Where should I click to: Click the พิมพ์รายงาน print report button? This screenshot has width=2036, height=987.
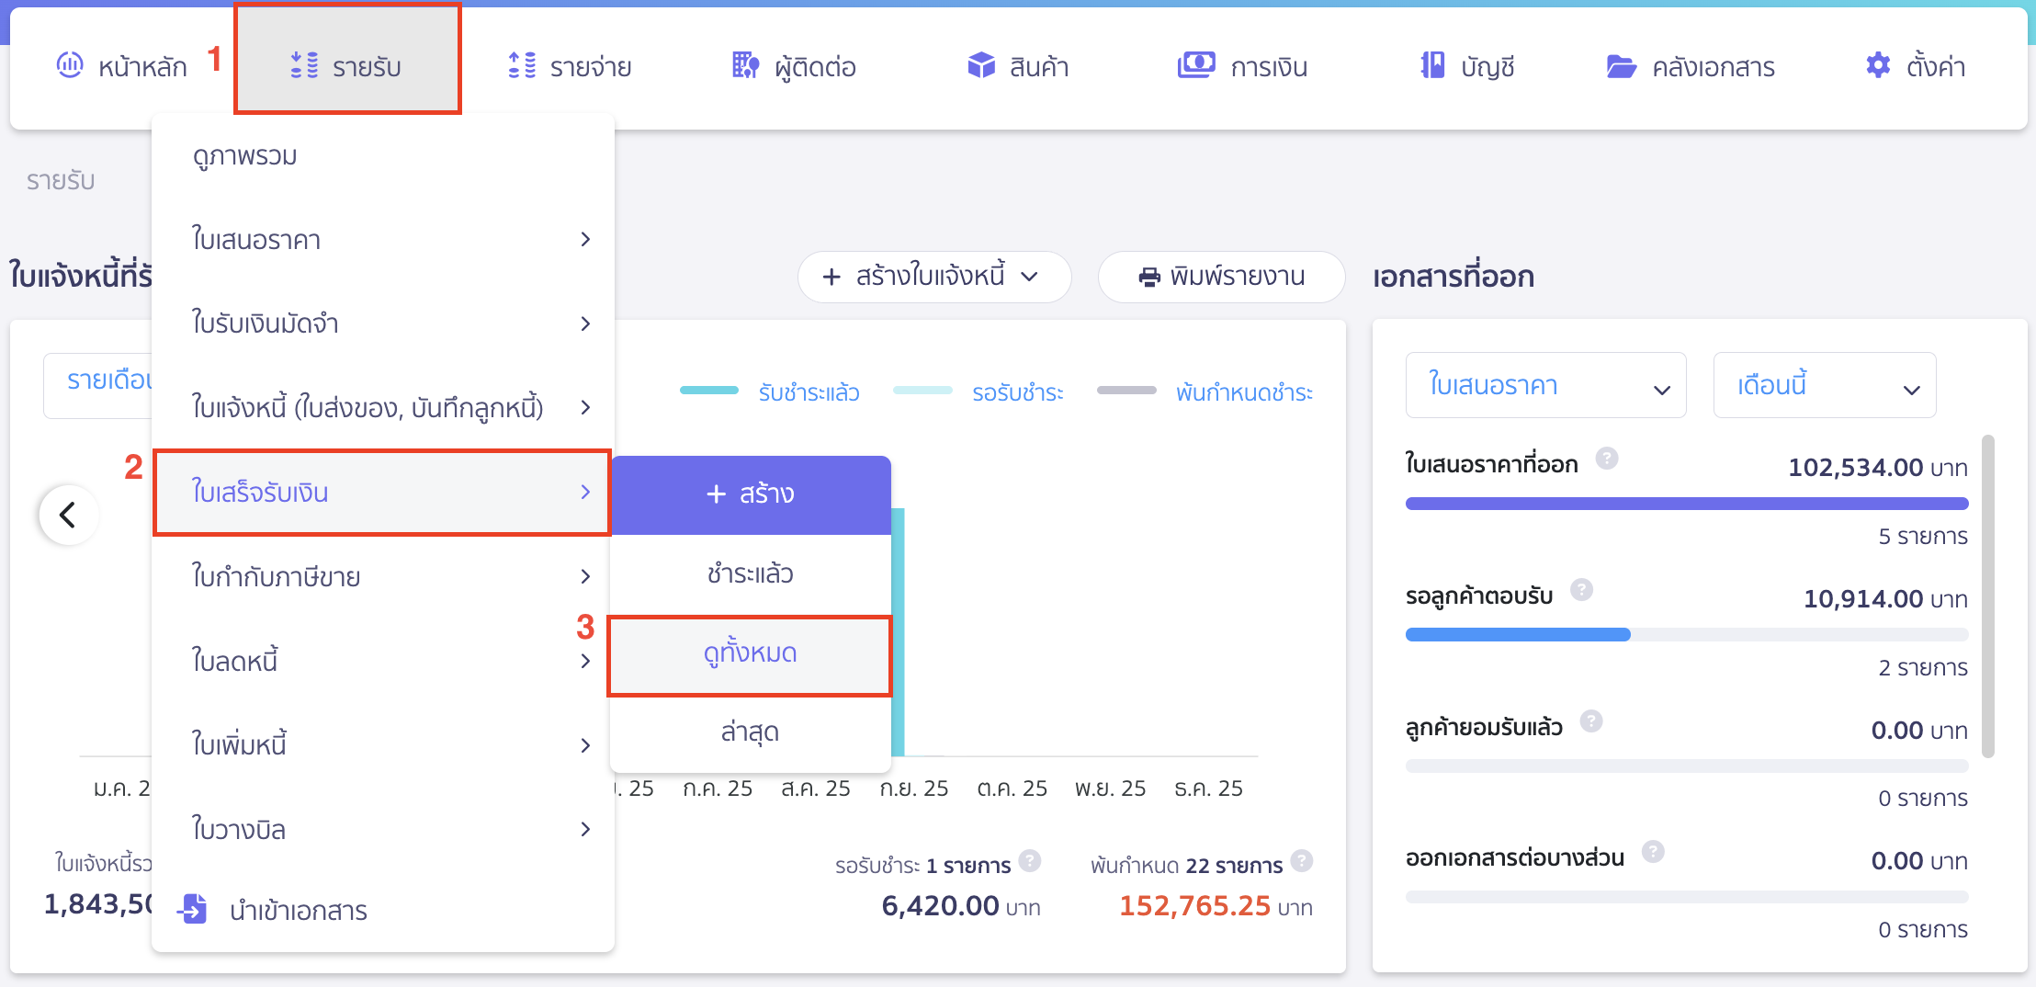(1222, 277)
